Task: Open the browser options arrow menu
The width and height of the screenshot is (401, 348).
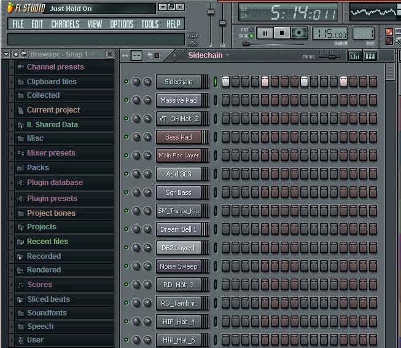Action: click(x=6, y=54)
